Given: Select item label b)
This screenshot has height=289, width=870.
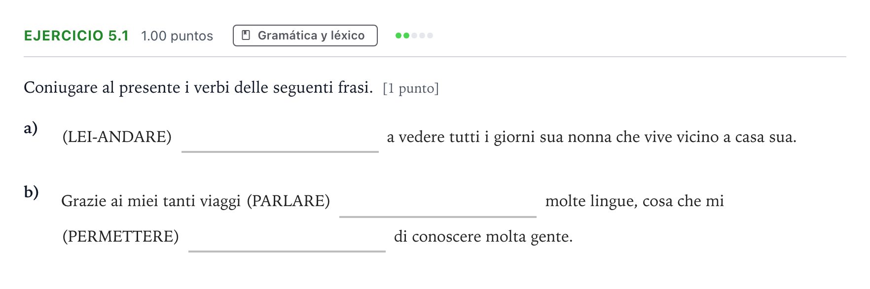Looking at the screenshot, I should [31, 192].
